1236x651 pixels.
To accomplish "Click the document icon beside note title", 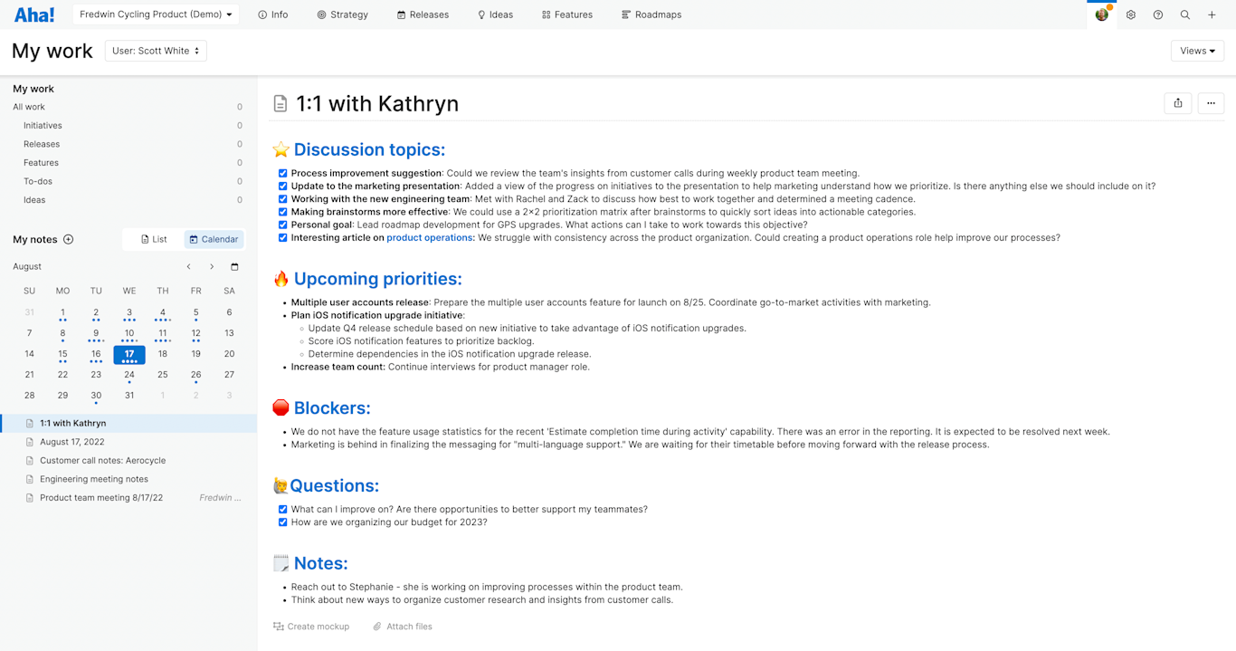I will pyautogui.click(x=280, y=104).
